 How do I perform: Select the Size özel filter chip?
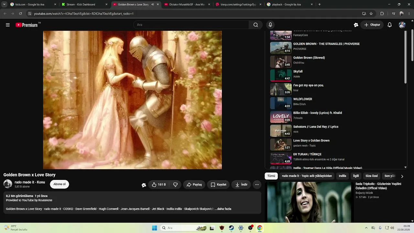(372, 176)
